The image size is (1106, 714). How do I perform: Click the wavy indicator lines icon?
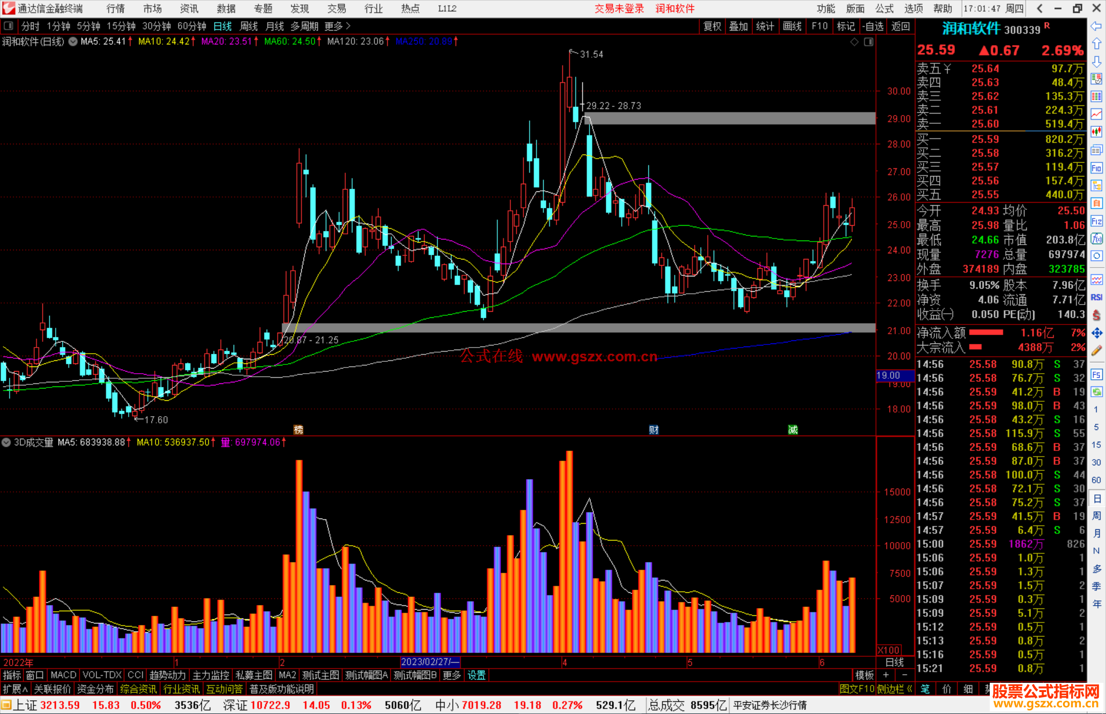pyautogui.click(x=1096, y=279)
